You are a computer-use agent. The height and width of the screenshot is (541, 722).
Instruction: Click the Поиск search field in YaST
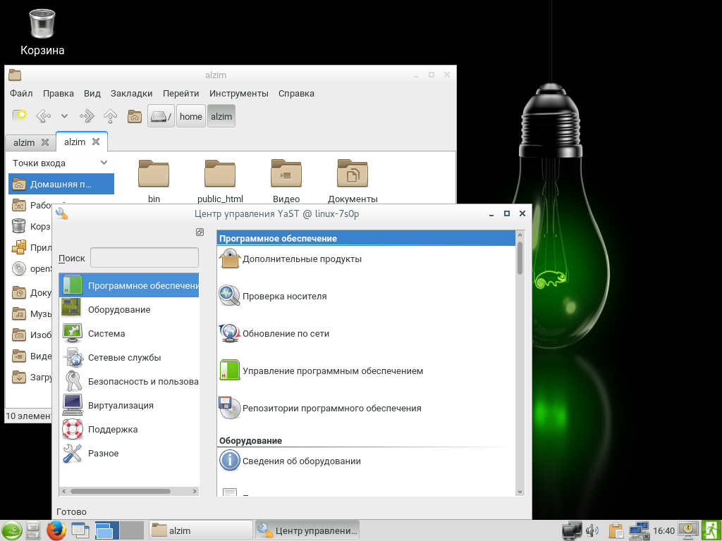coord(145,258)
